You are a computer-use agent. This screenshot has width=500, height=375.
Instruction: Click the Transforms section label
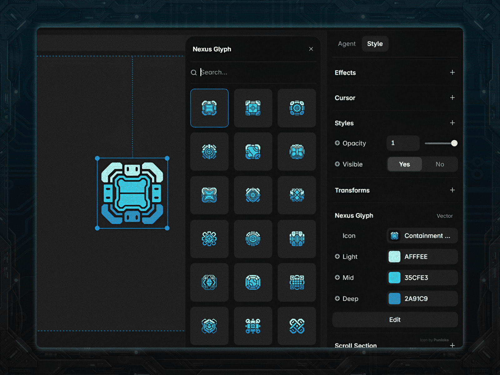pyautogui.click(x=352, y=190)
